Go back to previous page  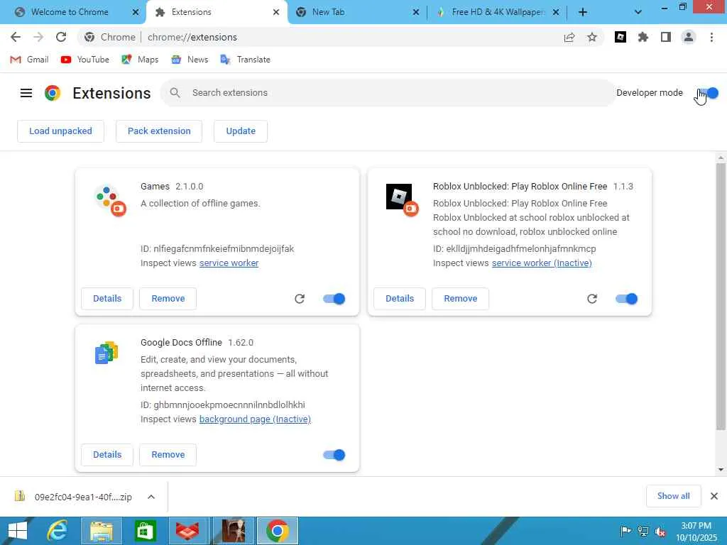pyautogui.click(x=16, y=37)
